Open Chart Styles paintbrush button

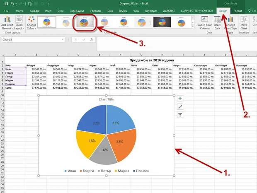(x=180, y=107)
